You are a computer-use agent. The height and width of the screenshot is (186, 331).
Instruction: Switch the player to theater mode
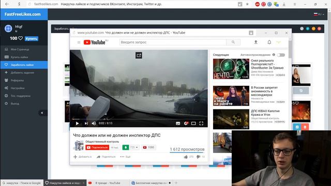point(193,123)
